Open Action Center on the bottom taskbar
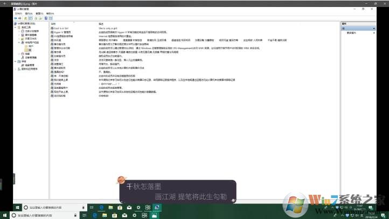Image resolution: width=389 pixels, height=219 pixels. click(x=384, y=215)
